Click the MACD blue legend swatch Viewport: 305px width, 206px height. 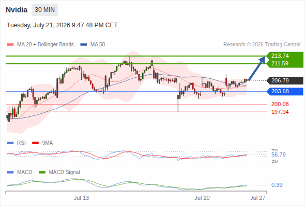click(x=10, y=173)
